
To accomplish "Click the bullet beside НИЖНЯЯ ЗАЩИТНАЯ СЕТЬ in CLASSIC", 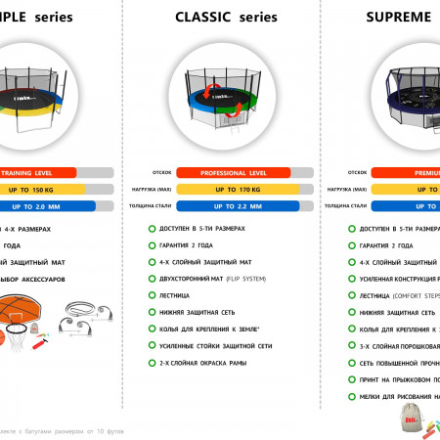I will point(152,312).
